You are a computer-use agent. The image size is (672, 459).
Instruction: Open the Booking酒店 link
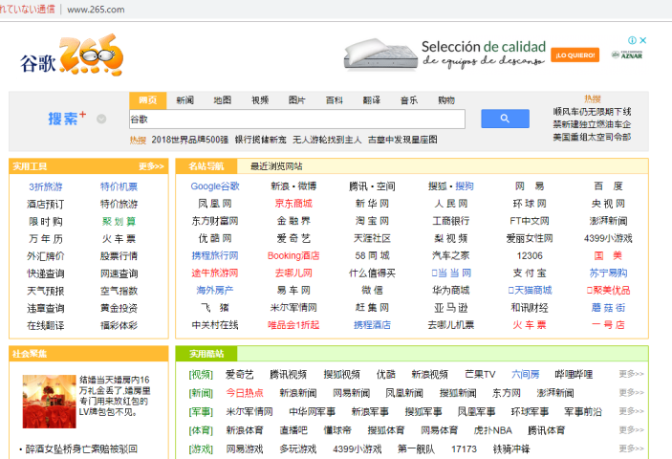(x=293, y=256)
